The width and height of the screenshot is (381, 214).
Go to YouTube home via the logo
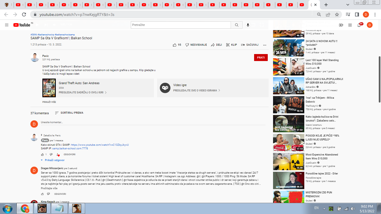pyautogui.click(x=22, y=25)
